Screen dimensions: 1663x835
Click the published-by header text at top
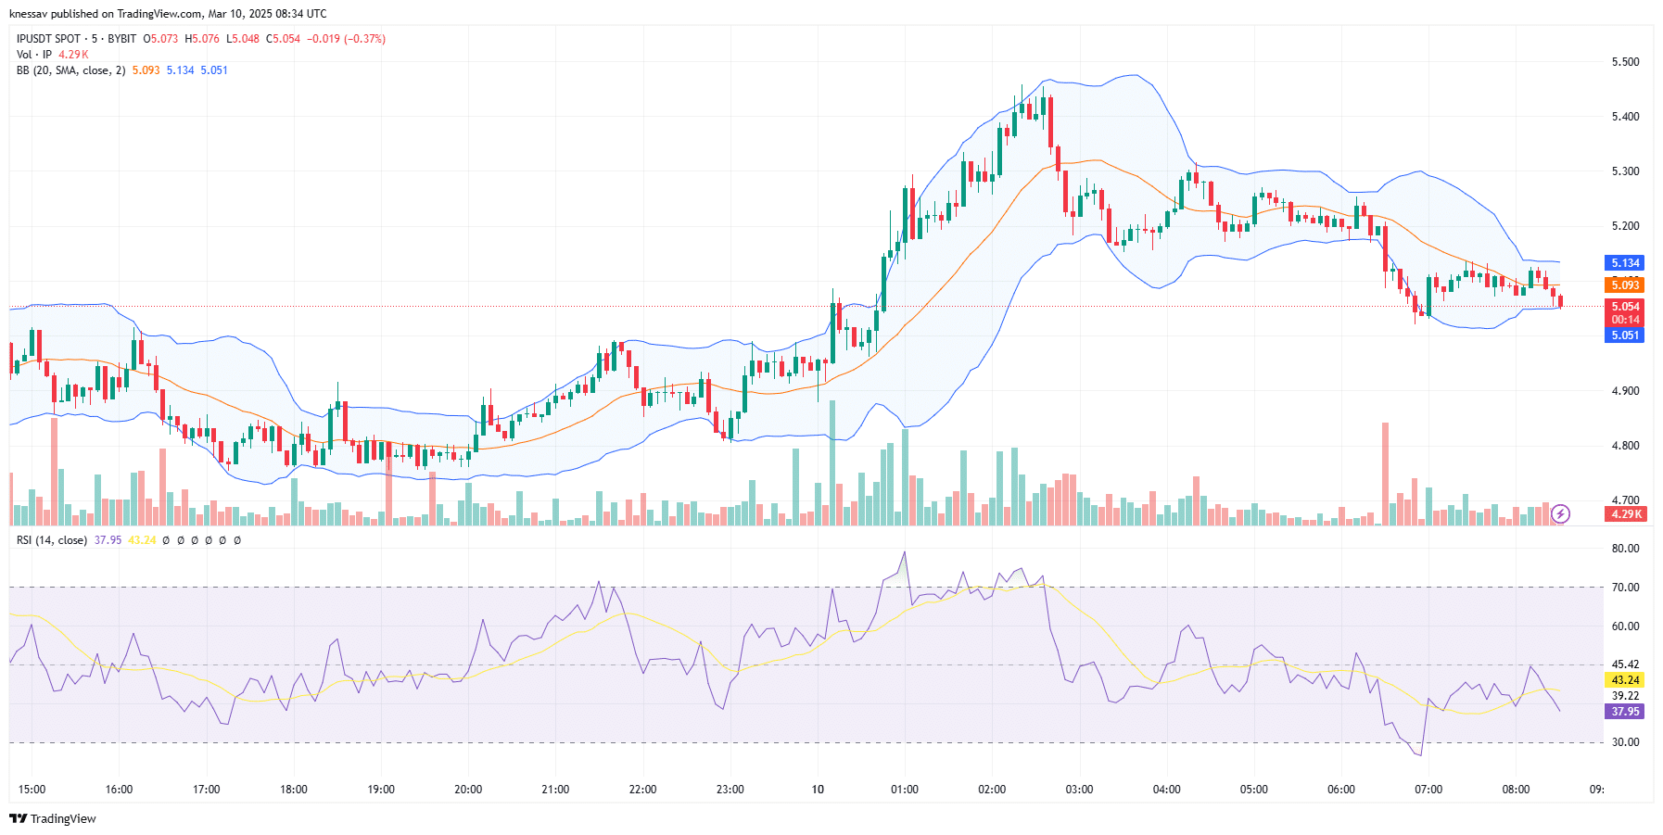click(168, 14)
